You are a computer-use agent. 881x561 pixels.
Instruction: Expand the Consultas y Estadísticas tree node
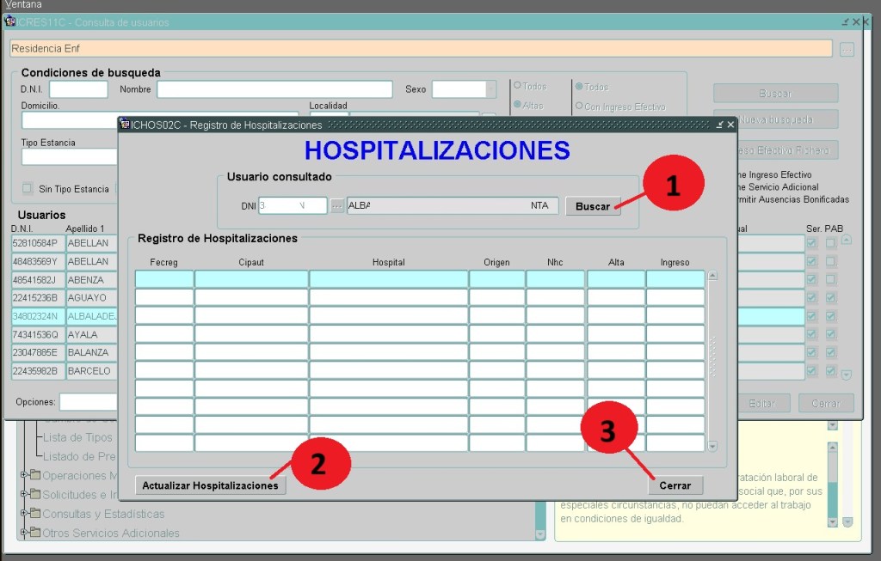pyautogui.click(x=23, y=514)
